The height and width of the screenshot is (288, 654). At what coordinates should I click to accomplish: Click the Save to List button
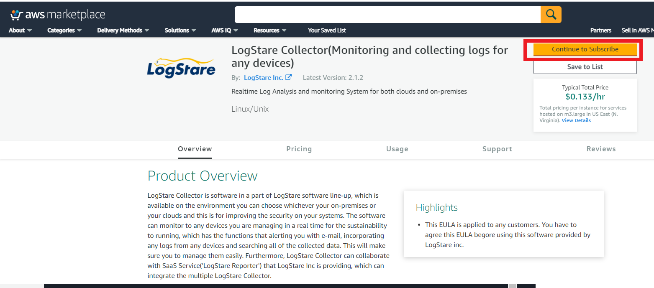coord(585,67)
